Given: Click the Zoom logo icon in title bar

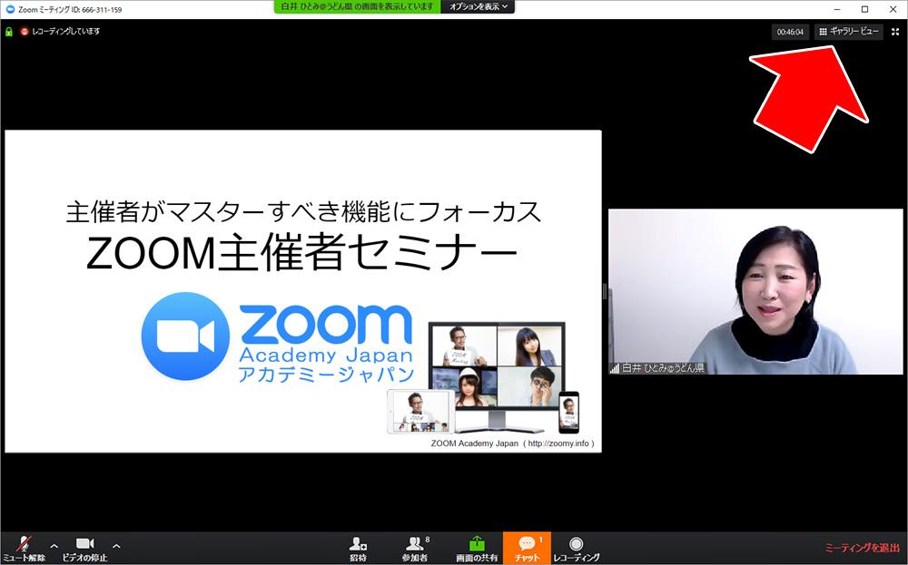Looking at the screenshot, I should (10, 9).
